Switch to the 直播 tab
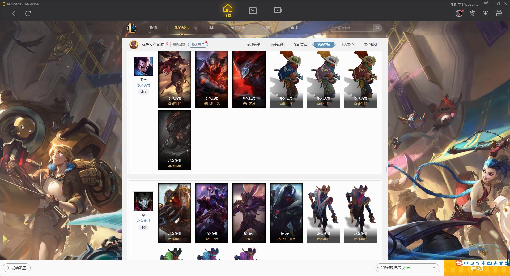 click(x=210, y=28)
